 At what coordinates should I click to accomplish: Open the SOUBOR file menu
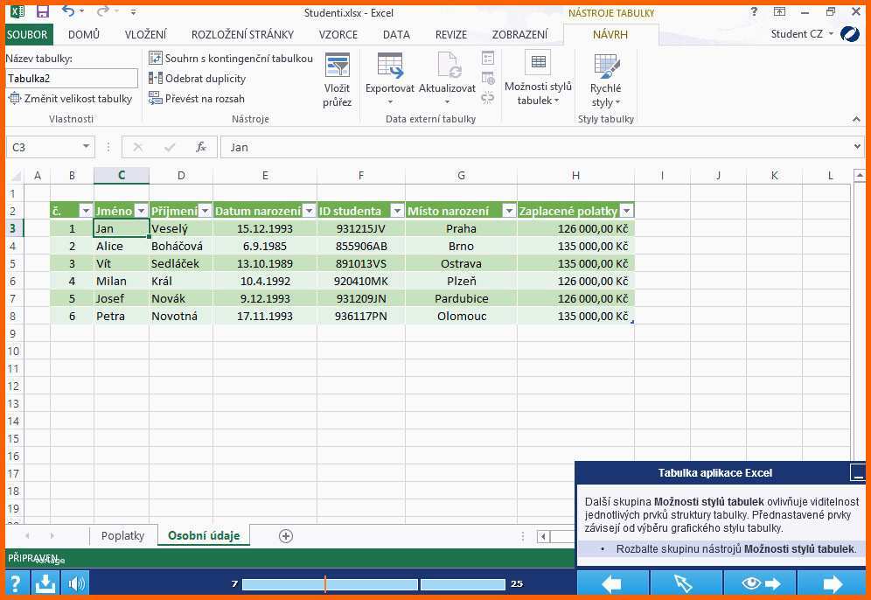pos(27,35)
